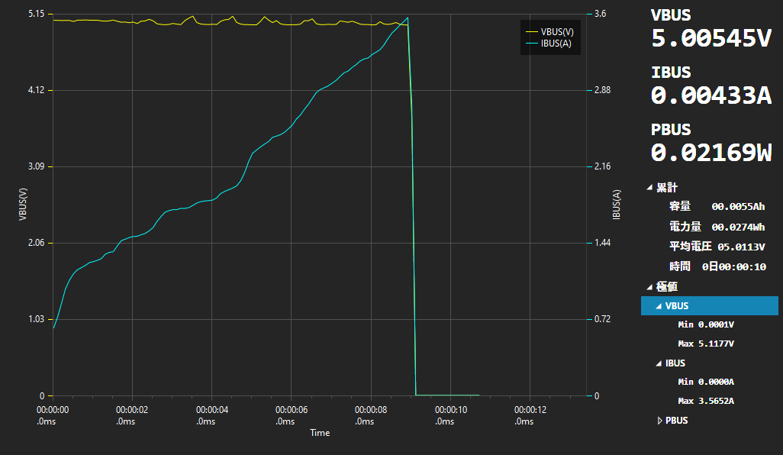Collapse the 累計 section arrow

coord(649,187)
